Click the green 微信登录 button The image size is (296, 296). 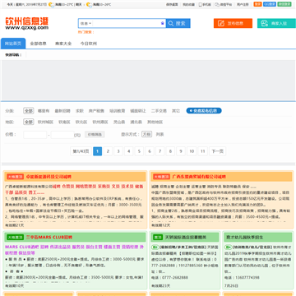point(284,4)
